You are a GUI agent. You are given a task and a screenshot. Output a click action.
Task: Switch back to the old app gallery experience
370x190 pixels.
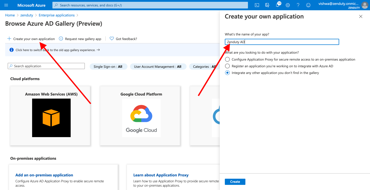58,50
